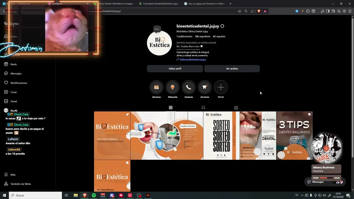Open the second BioEstética carousel post
The height and width of the screenshot is (199, 354).
112,176
